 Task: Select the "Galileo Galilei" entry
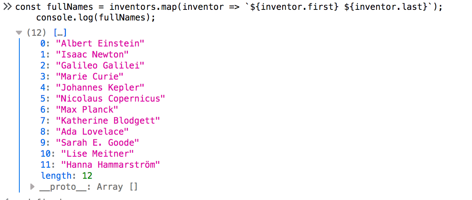point(100,65)
